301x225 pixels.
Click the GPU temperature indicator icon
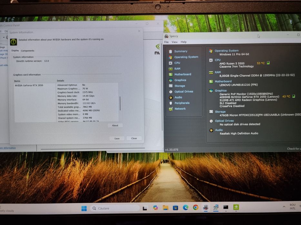pos(294,96)
